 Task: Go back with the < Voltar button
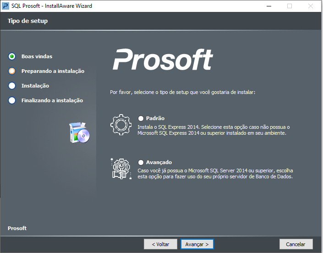tap(160, 244)
